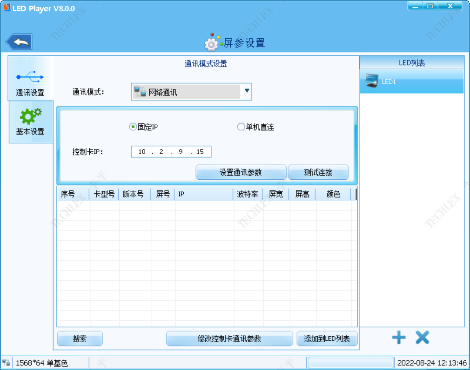Click the 搜索 button
The image size is (470, 370).
tap(80, 339)
